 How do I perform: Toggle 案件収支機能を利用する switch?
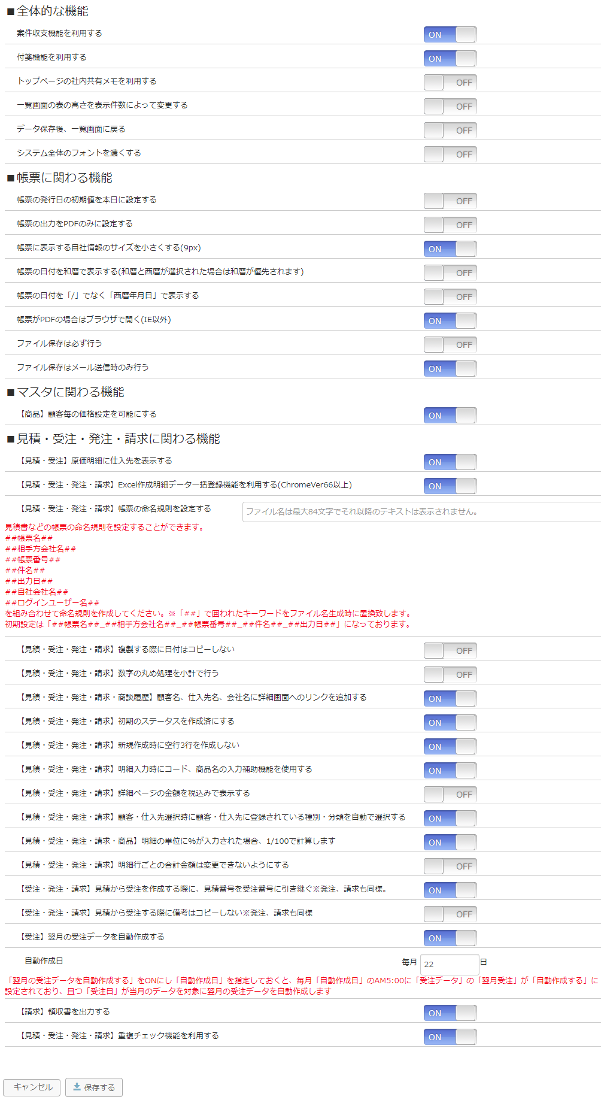450,35
